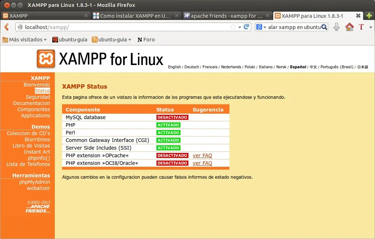Open the Coleccion de CD's demo
The height and width of the screenshot is (239, 375).
[x=28, y=133]
